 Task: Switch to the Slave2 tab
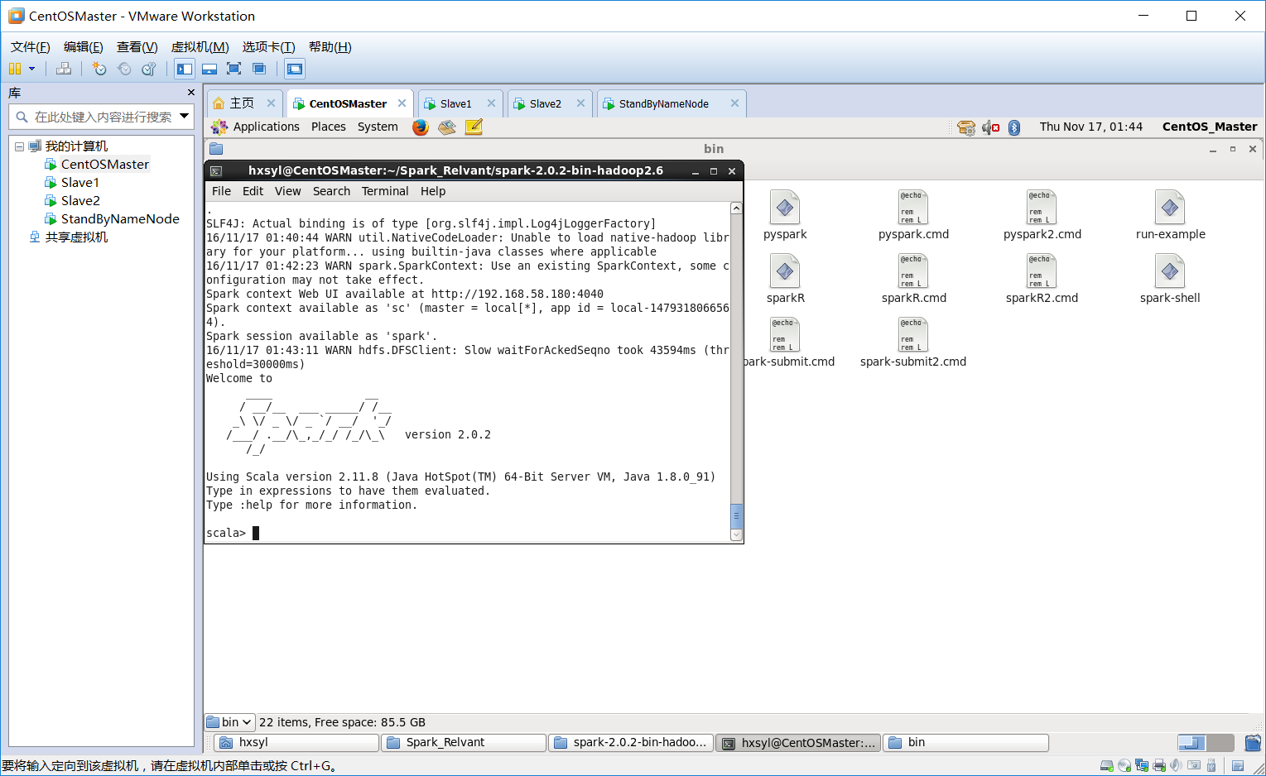tap(545, 103)
